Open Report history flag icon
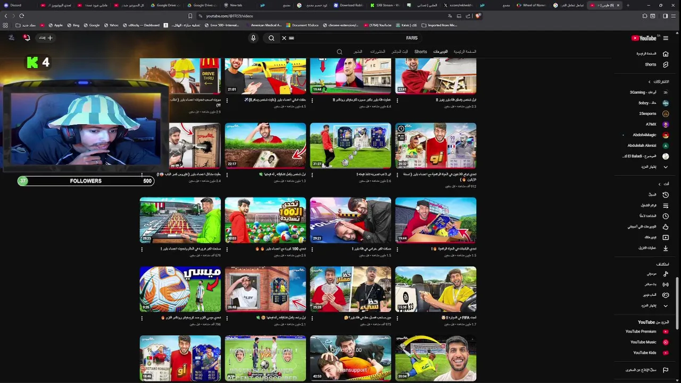Viewport: 681px width, 383px height. [x=666, y=370]
